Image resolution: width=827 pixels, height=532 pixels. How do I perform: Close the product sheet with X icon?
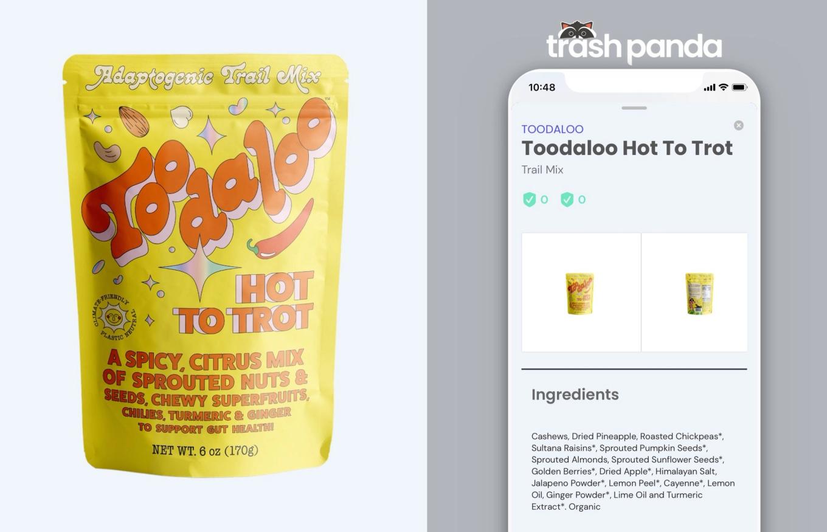pyautogui.click(x=738, y=125)
